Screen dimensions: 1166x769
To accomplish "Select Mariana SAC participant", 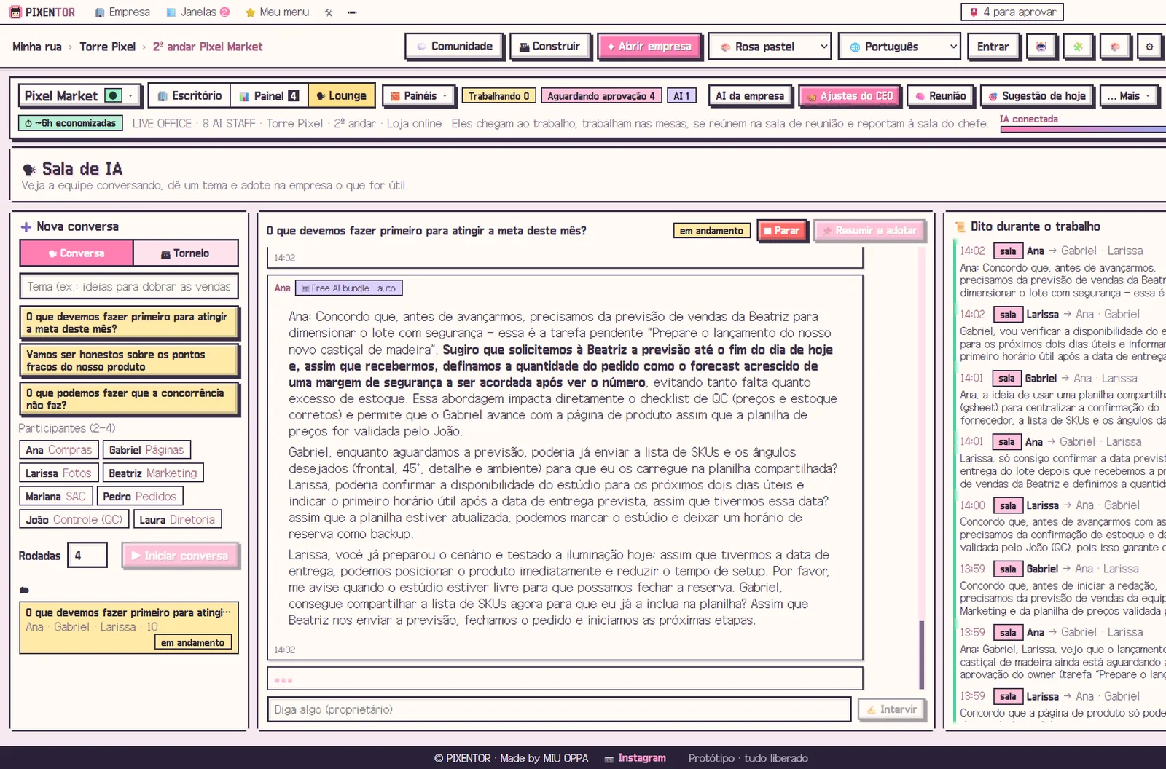I will (x=55, y=497).
